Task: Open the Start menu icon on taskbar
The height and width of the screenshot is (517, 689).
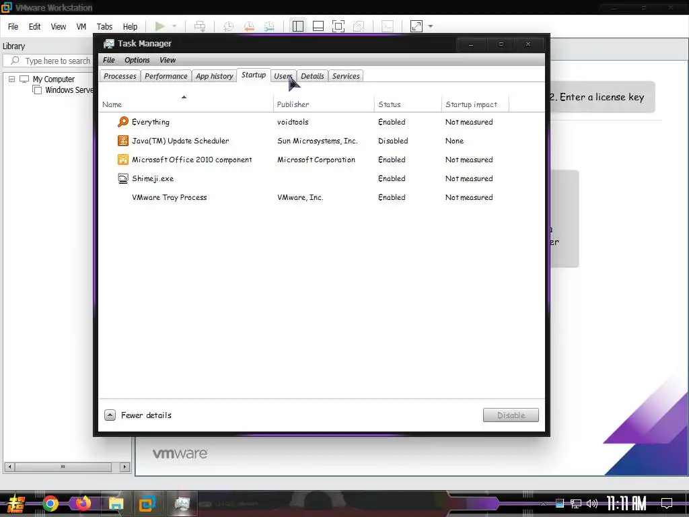Action: click(16, 504)
